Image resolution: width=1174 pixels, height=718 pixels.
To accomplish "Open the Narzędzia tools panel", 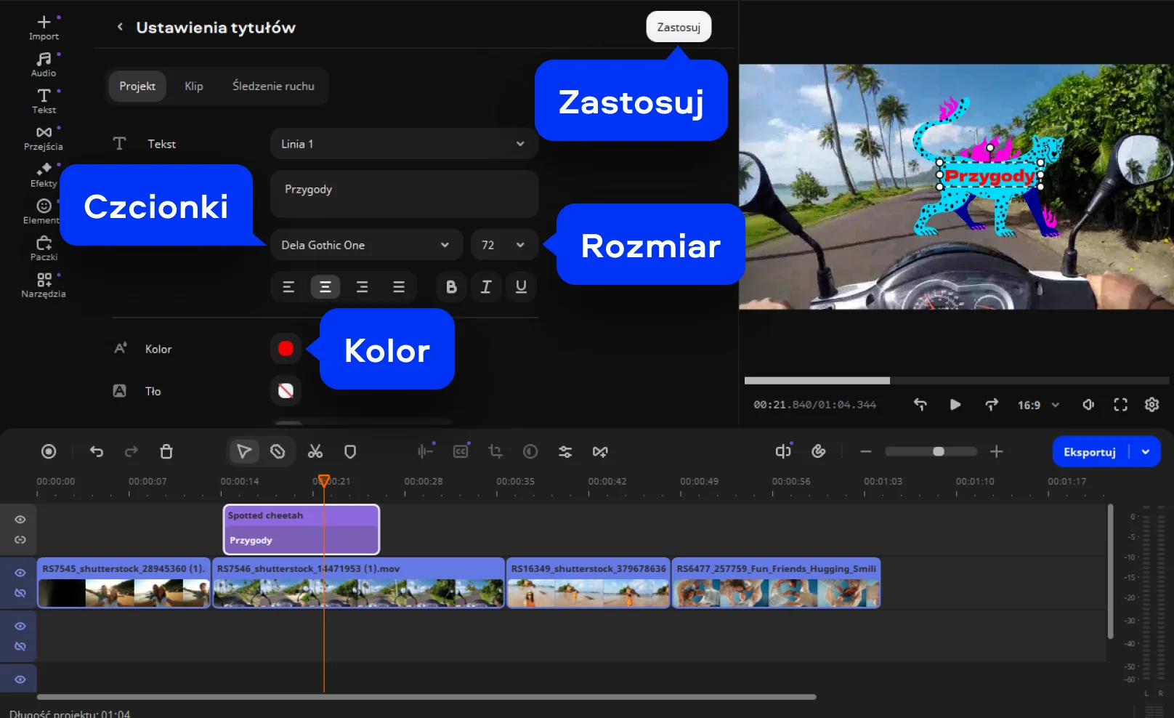I will (44, 285).
